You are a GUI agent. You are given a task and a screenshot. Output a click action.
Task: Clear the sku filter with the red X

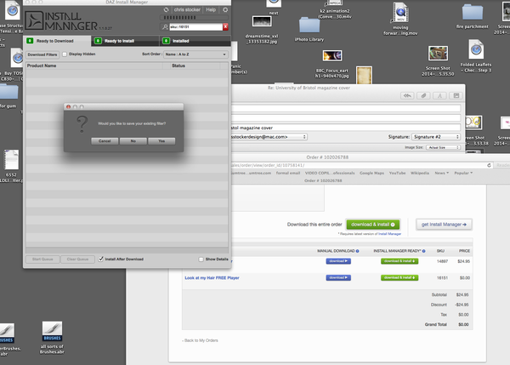coord(225,26)
